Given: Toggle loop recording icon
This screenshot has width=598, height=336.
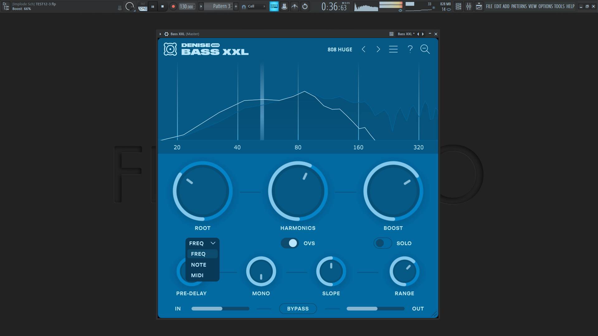Looking at the screenshot, I should point(305,6).
